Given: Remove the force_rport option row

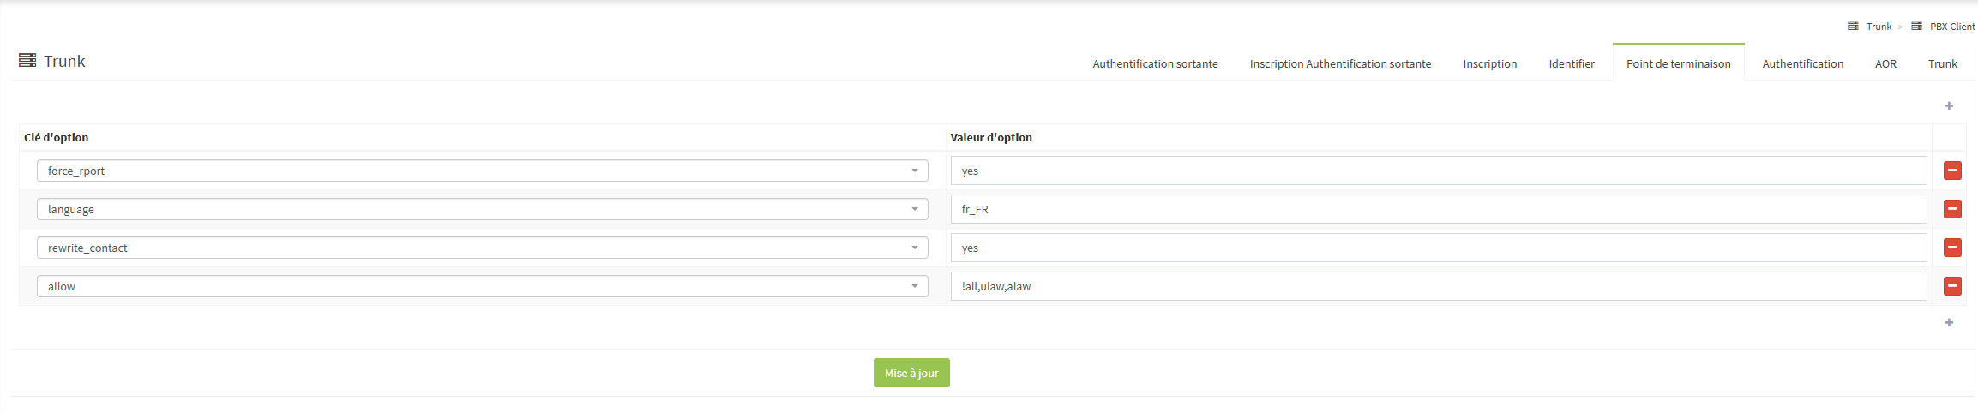Looking at the screenshot, I should [1952, 171].
